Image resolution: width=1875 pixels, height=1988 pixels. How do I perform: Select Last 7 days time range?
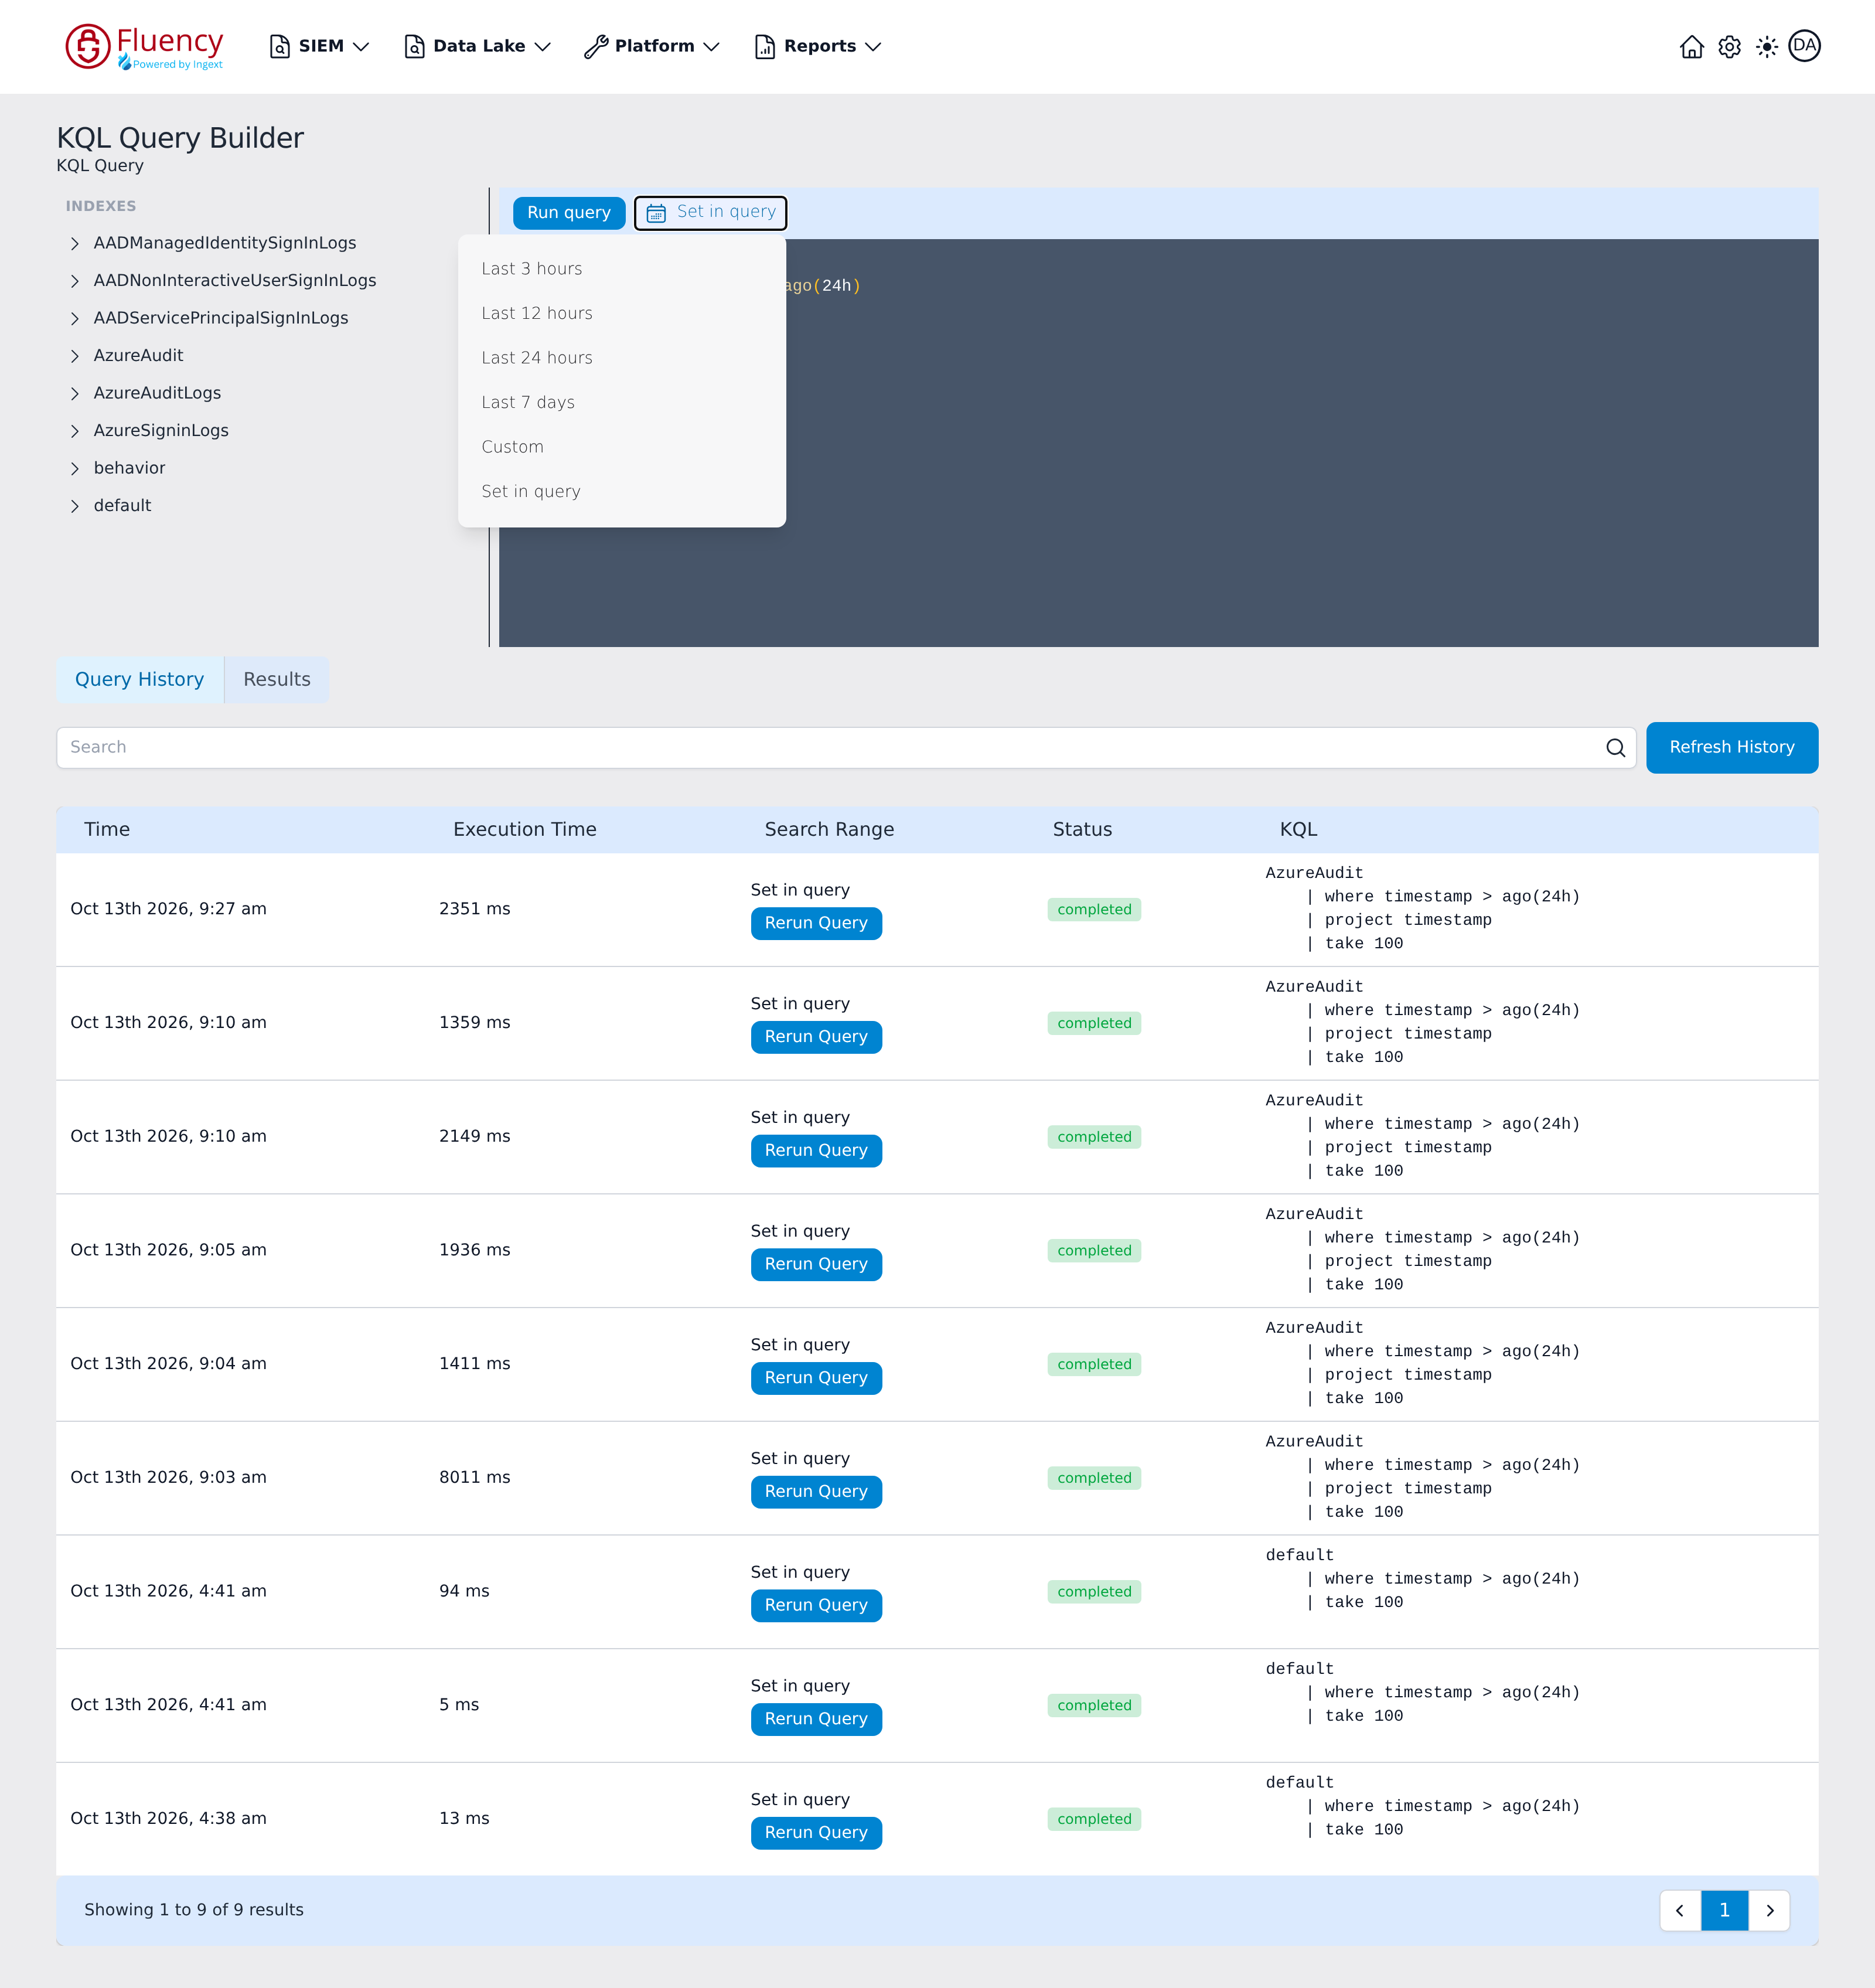[622, 403]
